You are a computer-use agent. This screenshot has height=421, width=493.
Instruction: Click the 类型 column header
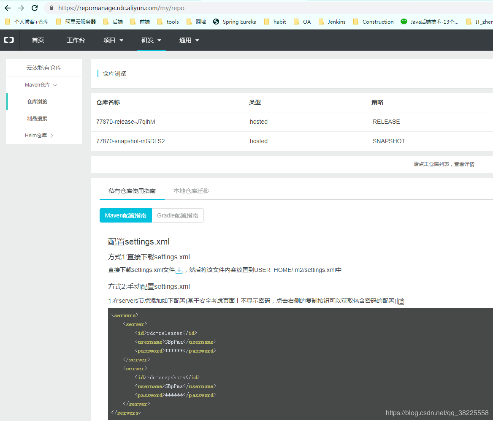pos(255,102)
